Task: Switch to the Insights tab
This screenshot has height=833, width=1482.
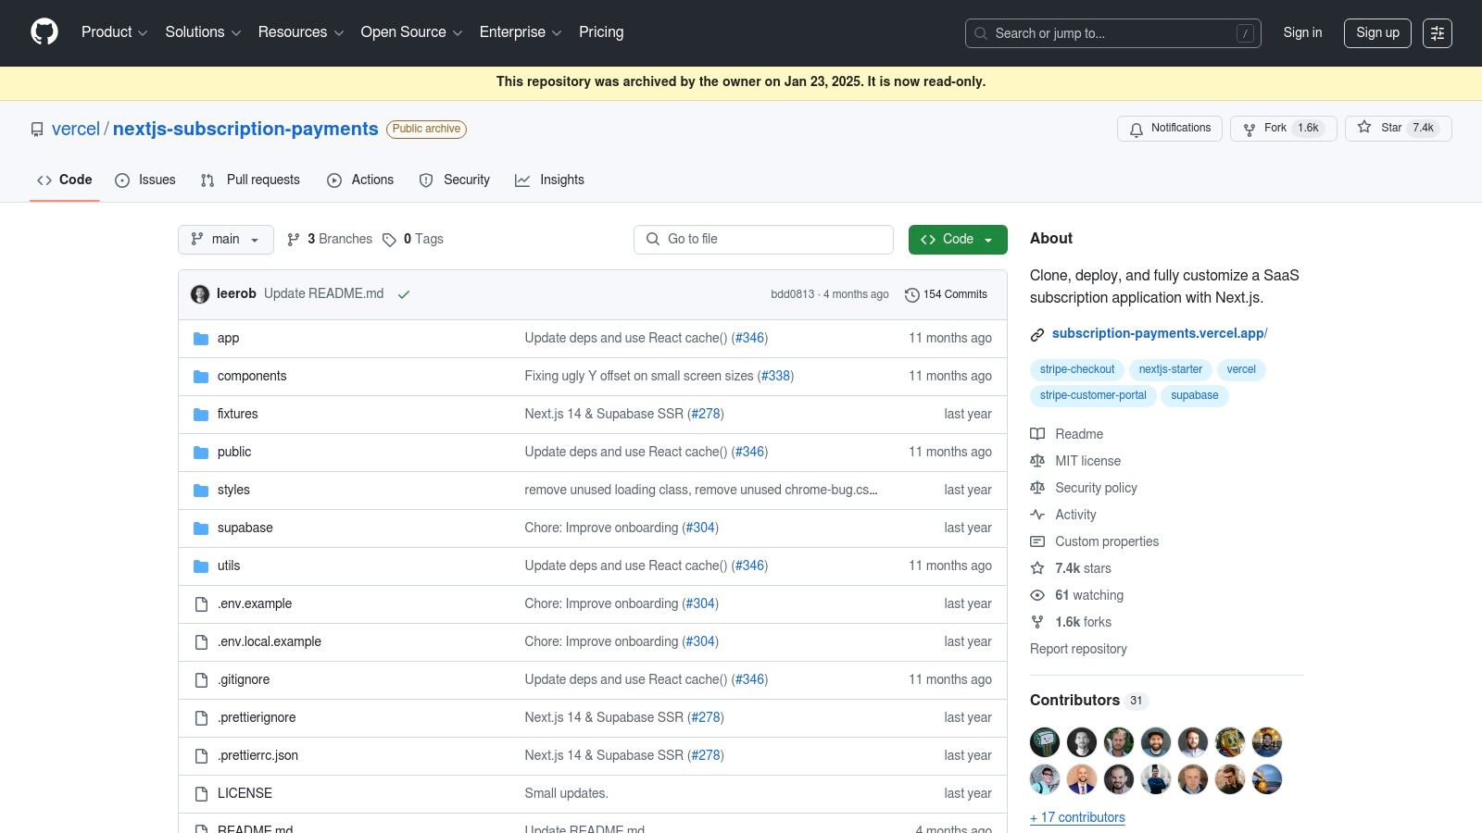Action: (x=549, y=180)
